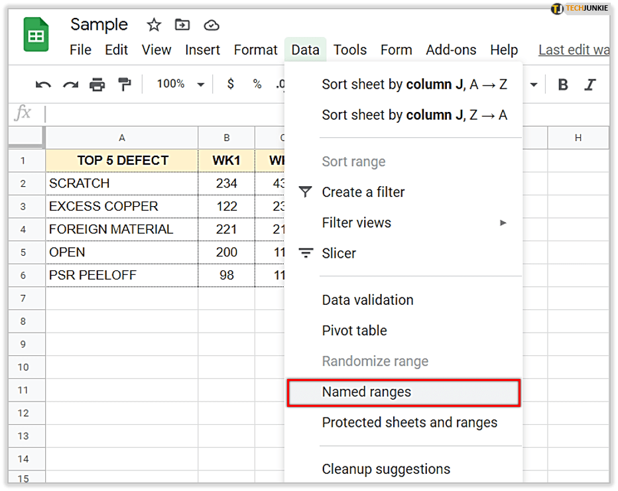
Task: Open the Format menu
Action: (255, 50)
